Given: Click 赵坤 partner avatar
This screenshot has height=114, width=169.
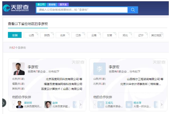Looking at the screenshot, I should point(48,104).
